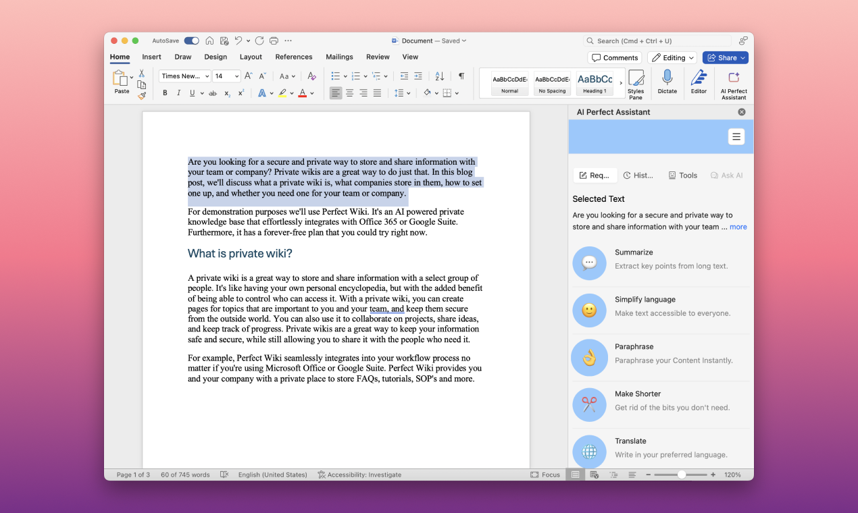Open the font size dropdown
Viewport: 858px width, 513px height.
[x=236, y=76]
